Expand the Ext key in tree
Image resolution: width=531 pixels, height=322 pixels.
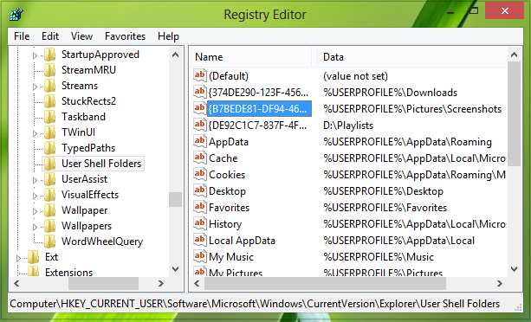[x=19, y=258]
